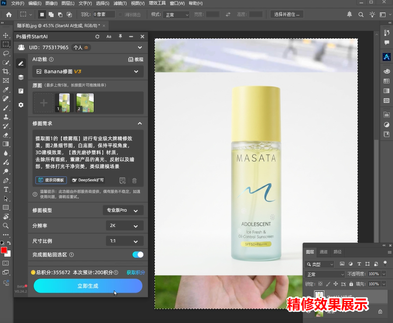
Task: Open the 图像(I) menu
Action: coord(51,3)
